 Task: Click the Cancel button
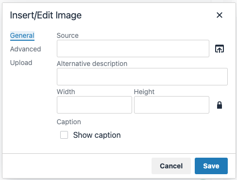tap(171, 166)
